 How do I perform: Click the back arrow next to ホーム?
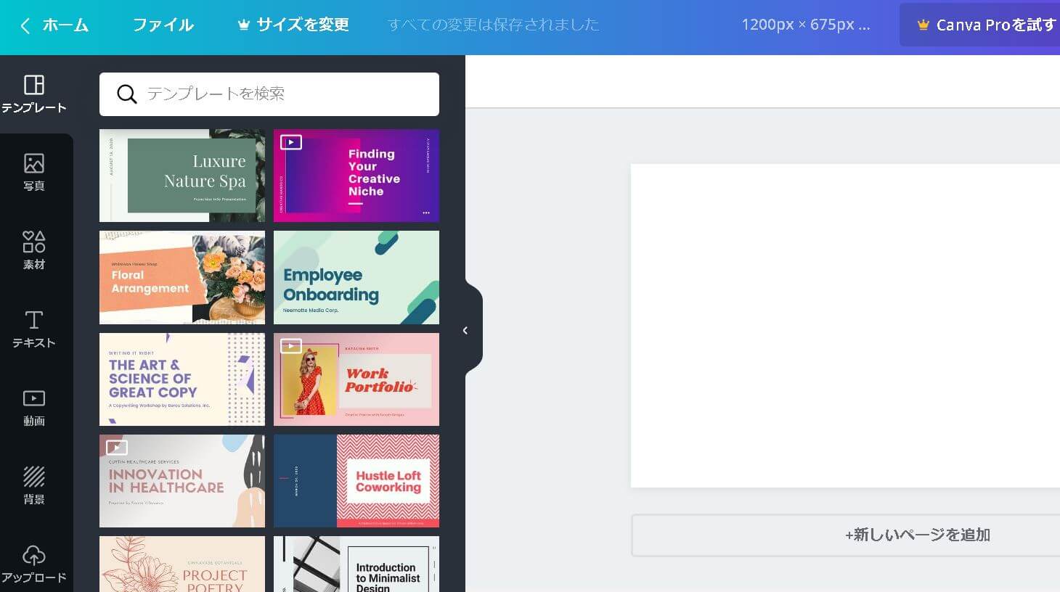[25, 25]
